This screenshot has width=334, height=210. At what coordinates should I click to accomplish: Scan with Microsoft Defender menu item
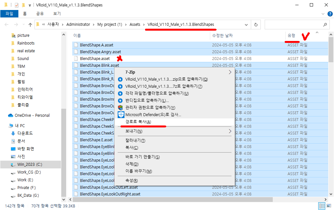click(175, 115)
